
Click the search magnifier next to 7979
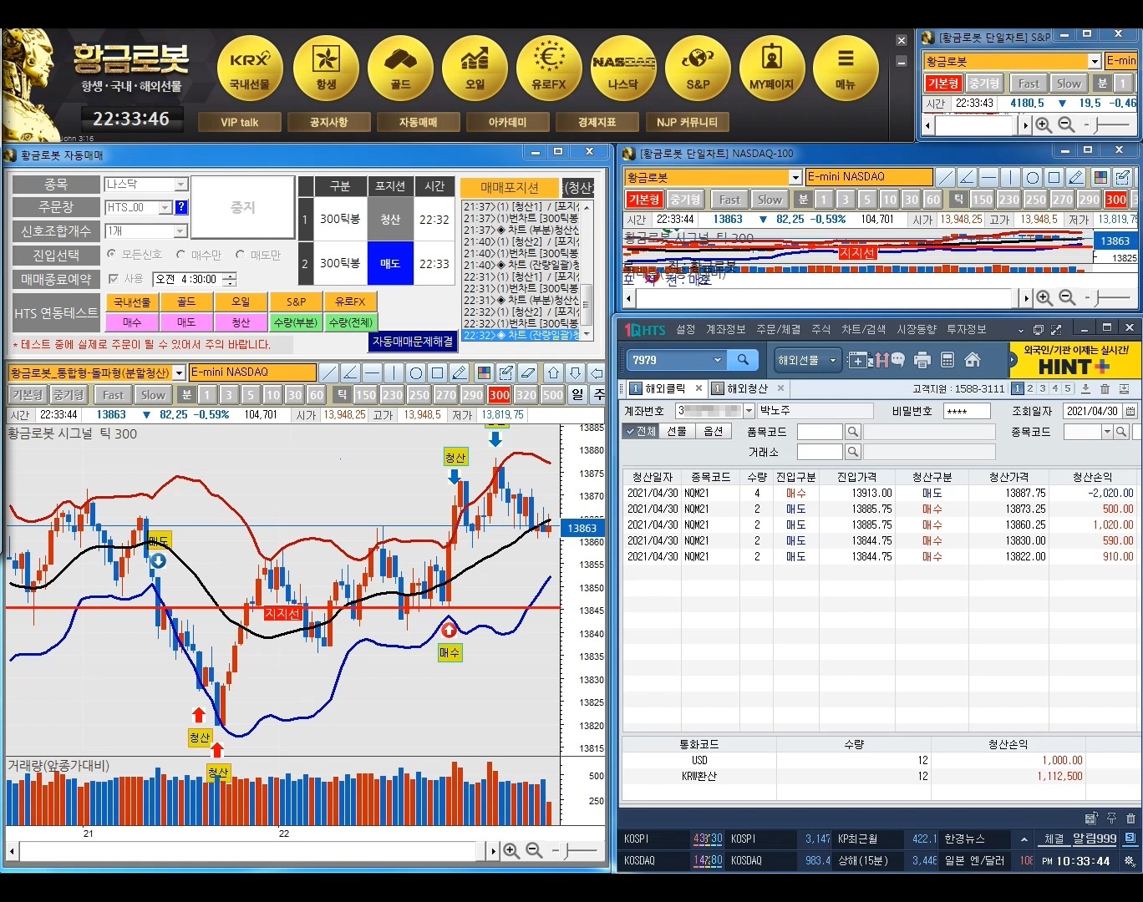tap(743, 360)
